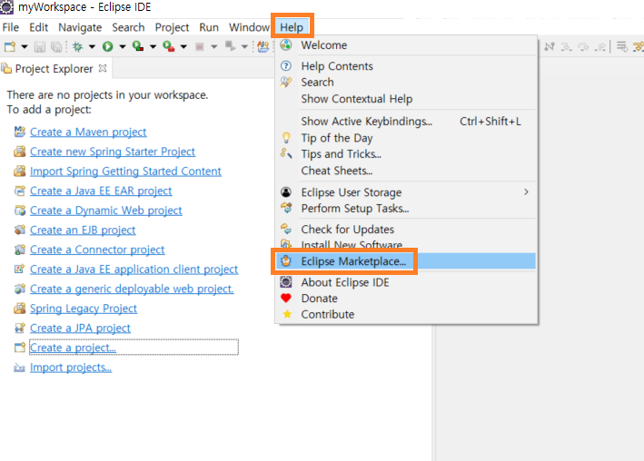This screenshot has height=461, width=644.
Task: Click the grayed relaunch icon in toolbar
Action: (x=230, y=46)
